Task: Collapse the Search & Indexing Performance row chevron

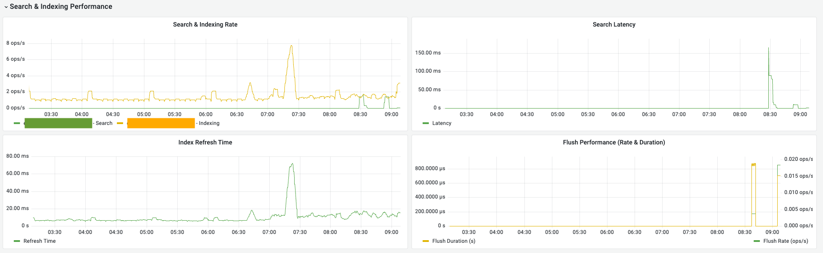Action: (6, 7)
